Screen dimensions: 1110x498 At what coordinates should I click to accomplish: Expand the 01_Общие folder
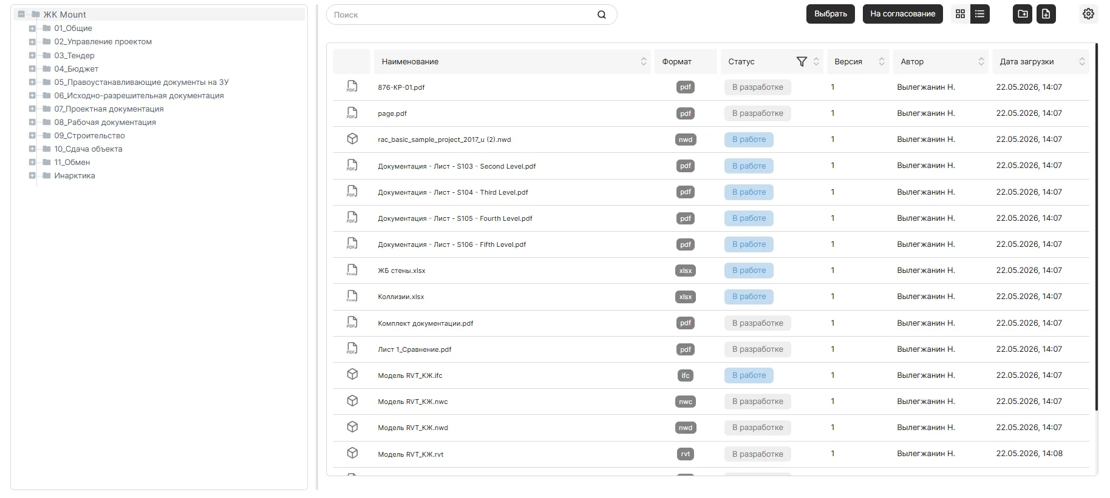(x=32, y=28)
